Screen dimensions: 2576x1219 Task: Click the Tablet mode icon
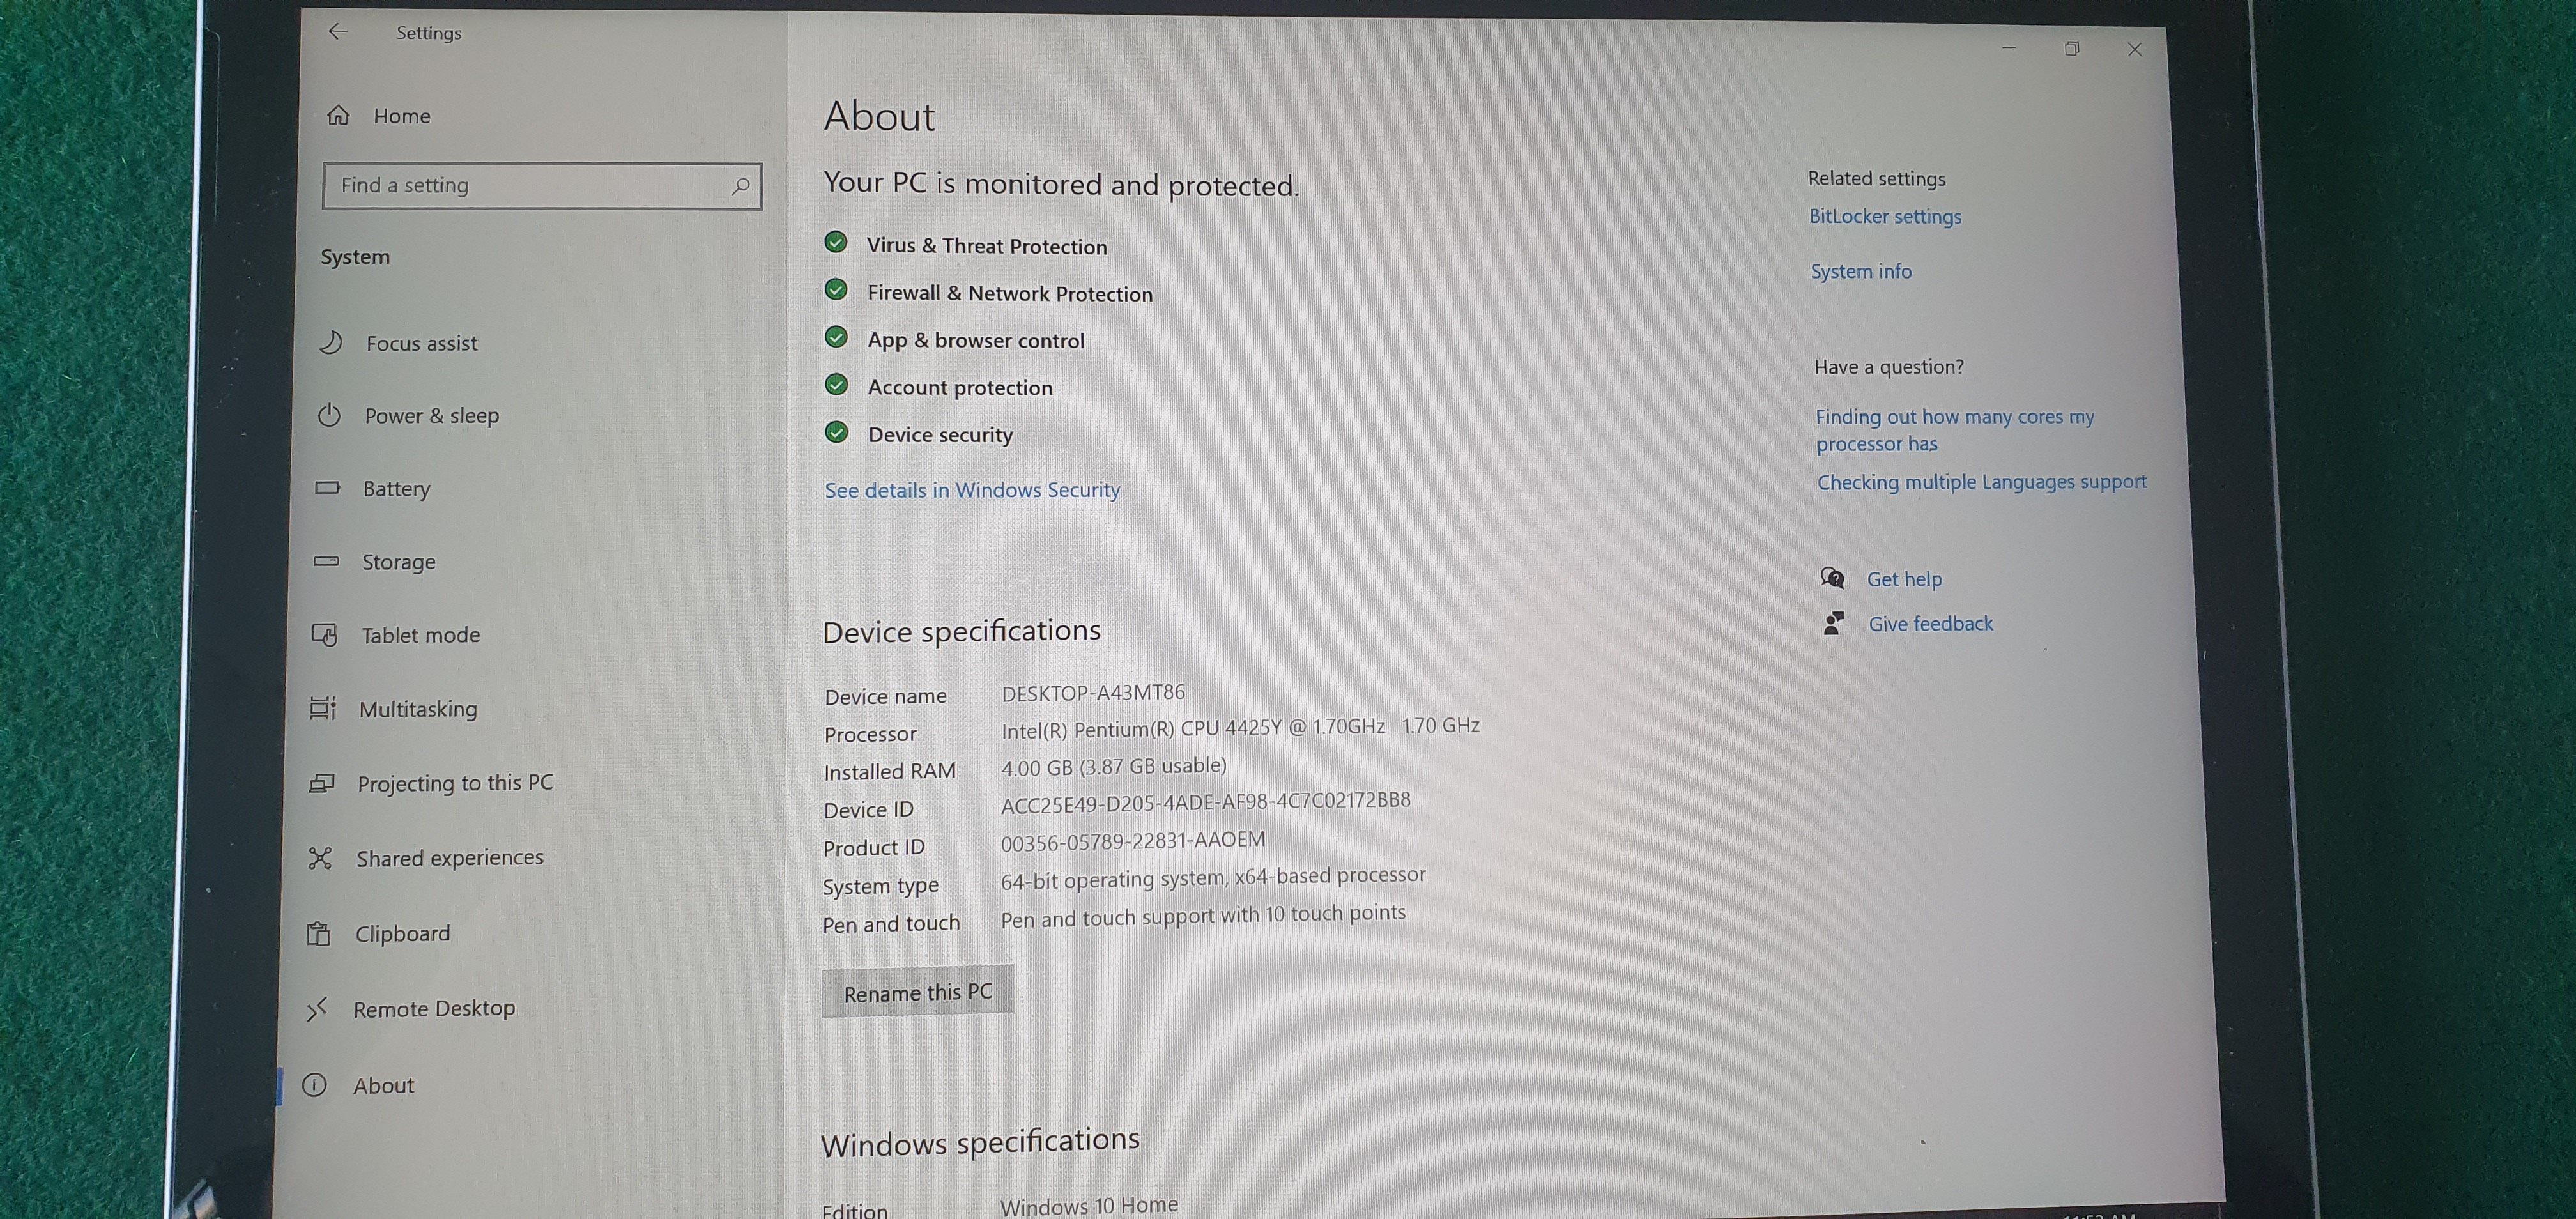(325, 635)
